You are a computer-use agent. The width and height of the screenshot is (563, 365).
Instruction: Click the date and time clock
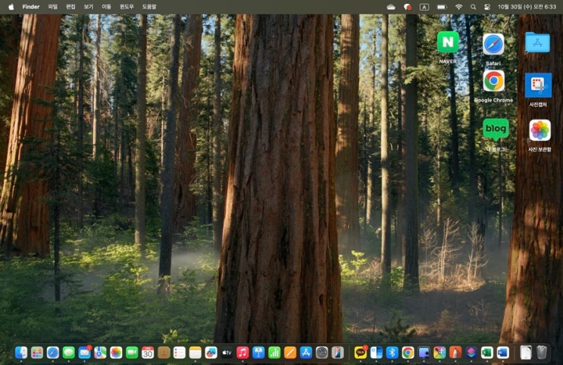pyautogui.click(x=527, y=7)
